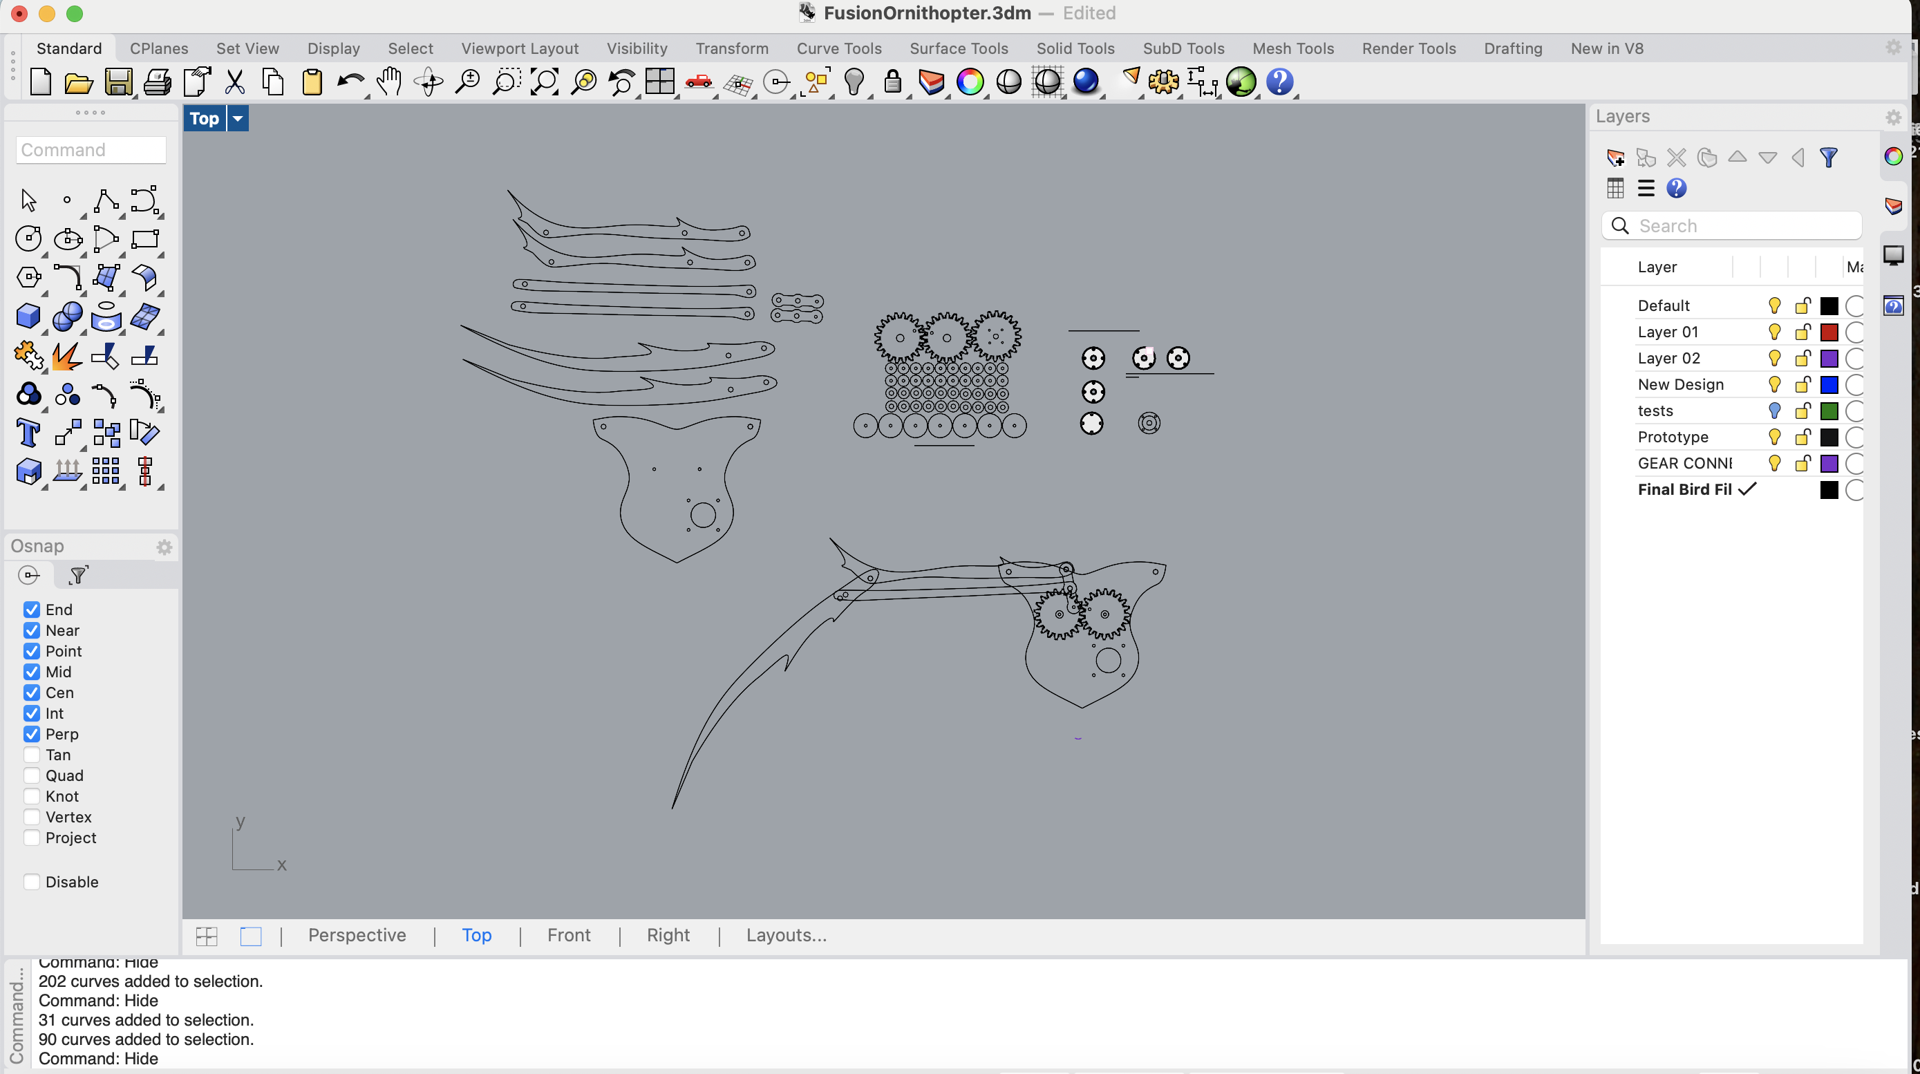Click the padlock Lock Objects icon
The image size is (1920, 1074).
(x=892, y=82)
